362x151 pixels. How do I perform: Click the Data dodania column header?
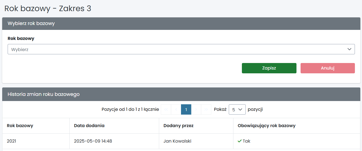pos(89,126)
